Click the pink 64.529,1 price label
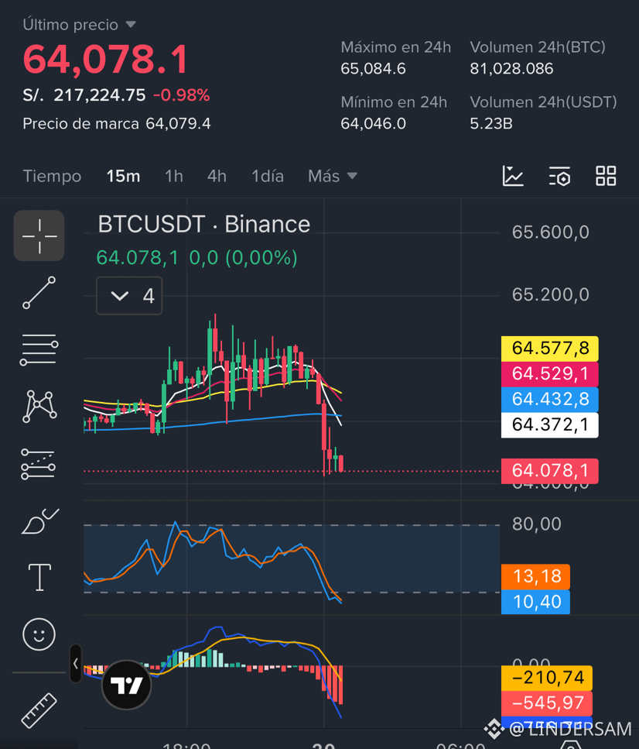The height and width of the screenshot is (749, 639). 550,373
